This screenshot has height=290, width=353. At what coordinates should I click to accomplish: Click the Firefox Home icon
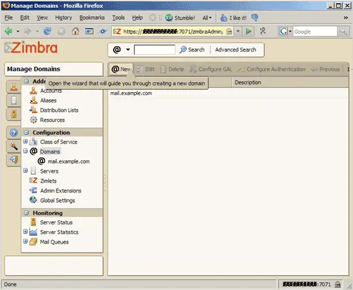(76, 31)
